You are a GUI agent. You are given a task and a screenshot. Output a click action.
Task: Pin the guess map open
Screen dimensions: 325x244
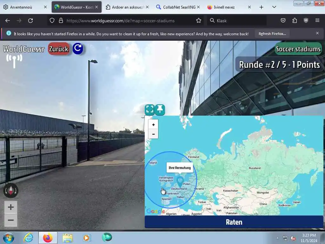(x=160, y=110)
